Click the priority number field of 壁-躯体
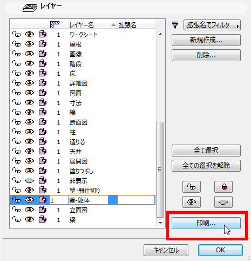Screen dimensions: 251x261 coord(59,200)
